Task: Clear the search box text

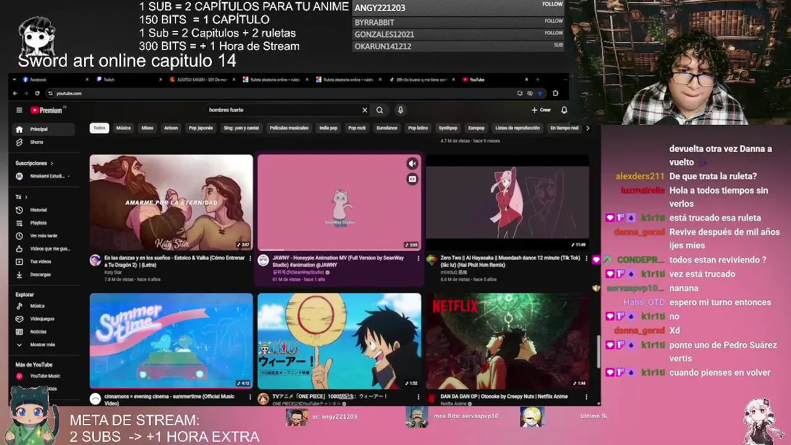Action: (365, 110)
